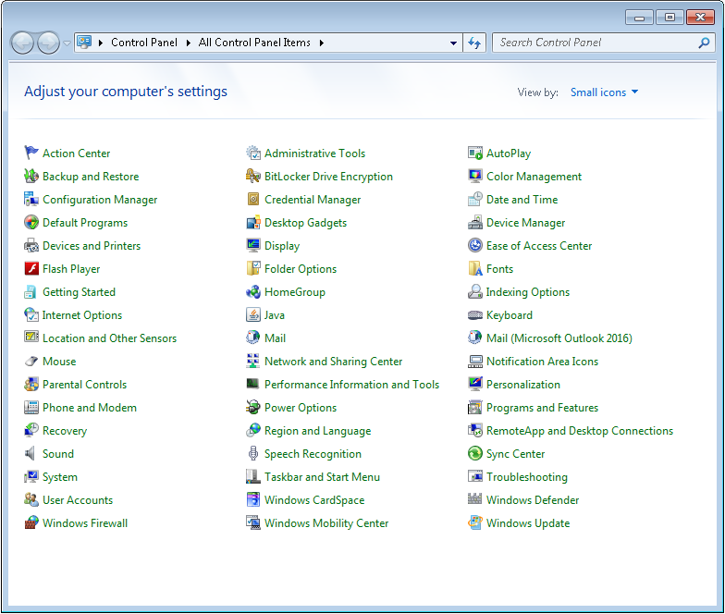
Task: Expand the arrow after All Control Panel Items
Action: pyautogui.click(x=322, y=43)
